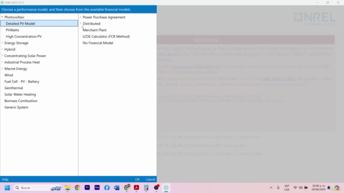The height and width of the screenshot is (193, 344).
Task: Show hidden system tray icons
Action: [x=271, y=188]
